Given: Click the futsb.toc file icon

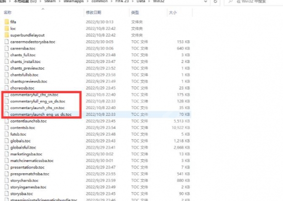Looking at the screenshot, I should tap(7, 134).
